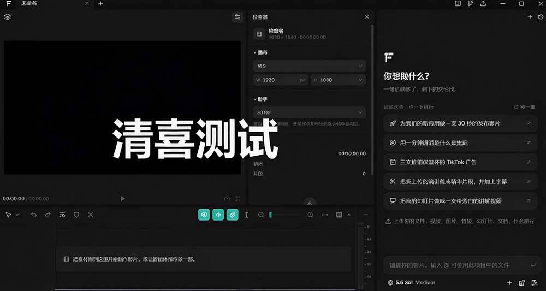The width and height of the screenshot is (546, 291).
Task: Choose the 用一分钟 explanation suggestion
Action: point(460,142)
